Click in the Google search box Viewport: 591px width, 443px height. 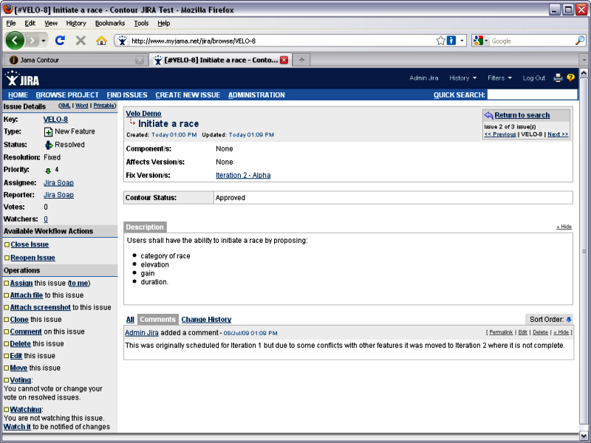(x=532, y=41)
